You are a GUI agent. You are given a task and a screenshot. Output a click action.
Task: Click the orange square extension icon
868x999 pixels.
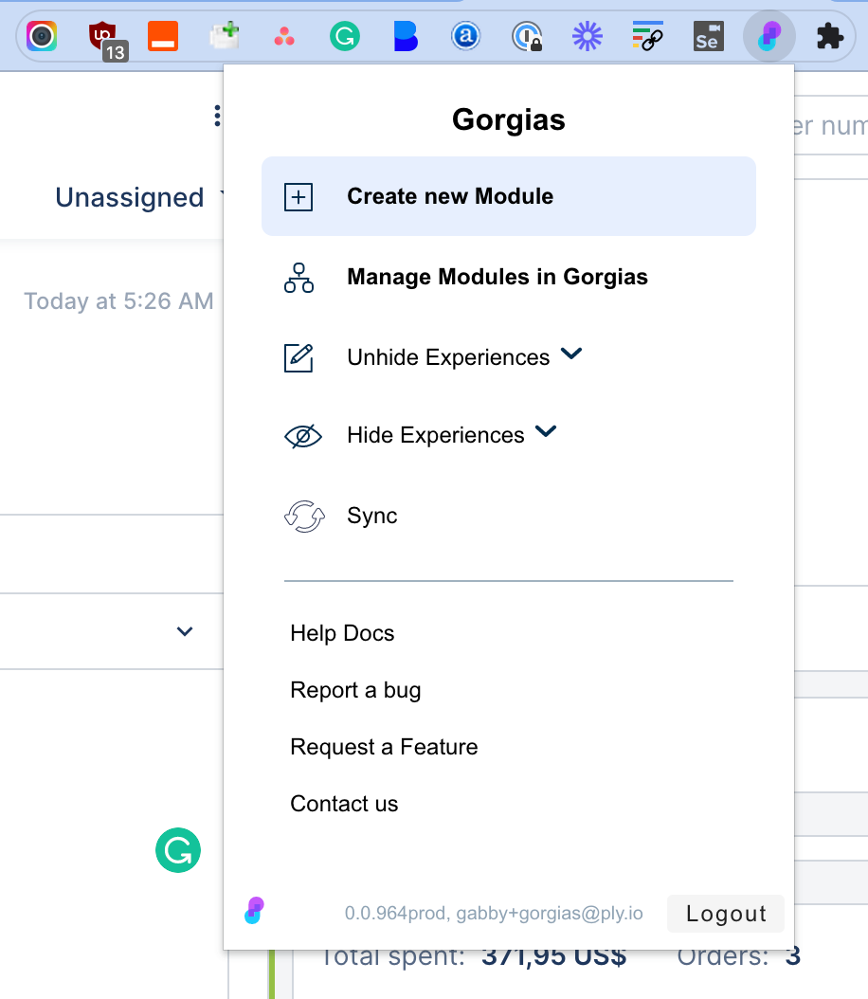click(163, 36)
